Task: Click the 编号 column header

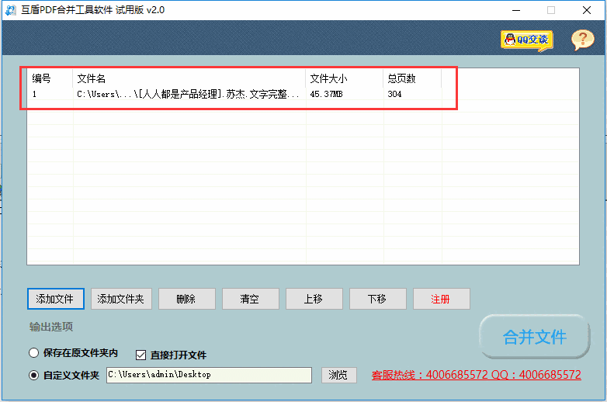Action: [x=50, y=78]
